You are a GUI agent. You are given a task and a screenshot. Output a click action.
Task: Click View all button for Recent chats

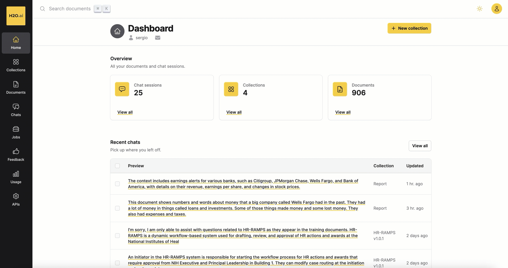(x=420, y=146)
